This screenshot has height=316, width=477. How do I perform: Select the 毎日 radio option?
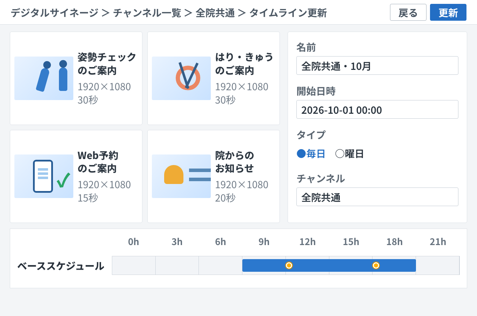(311, 154)
